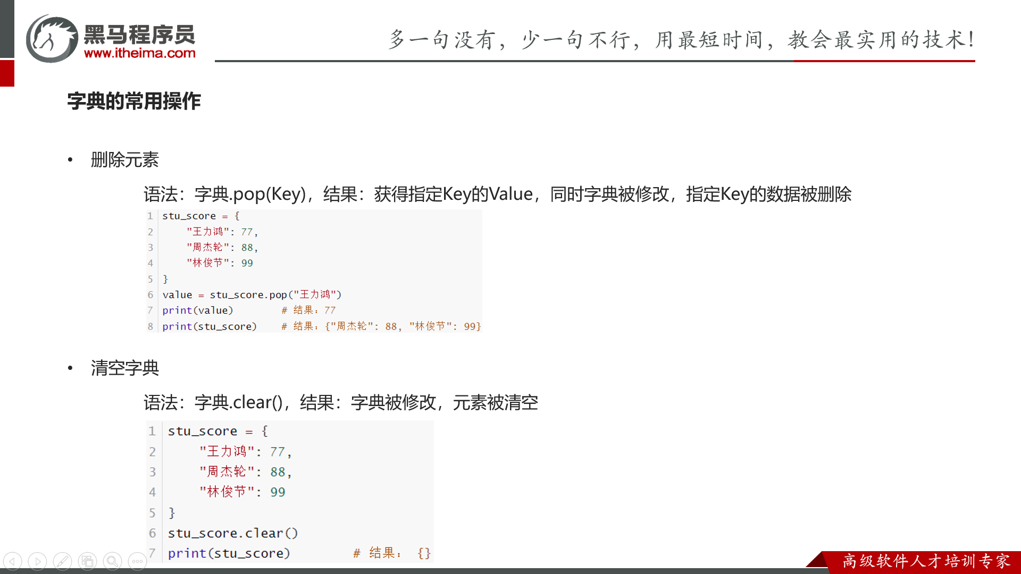
Task: Open the see all slides grid view
Action: (x=87, y=561)
